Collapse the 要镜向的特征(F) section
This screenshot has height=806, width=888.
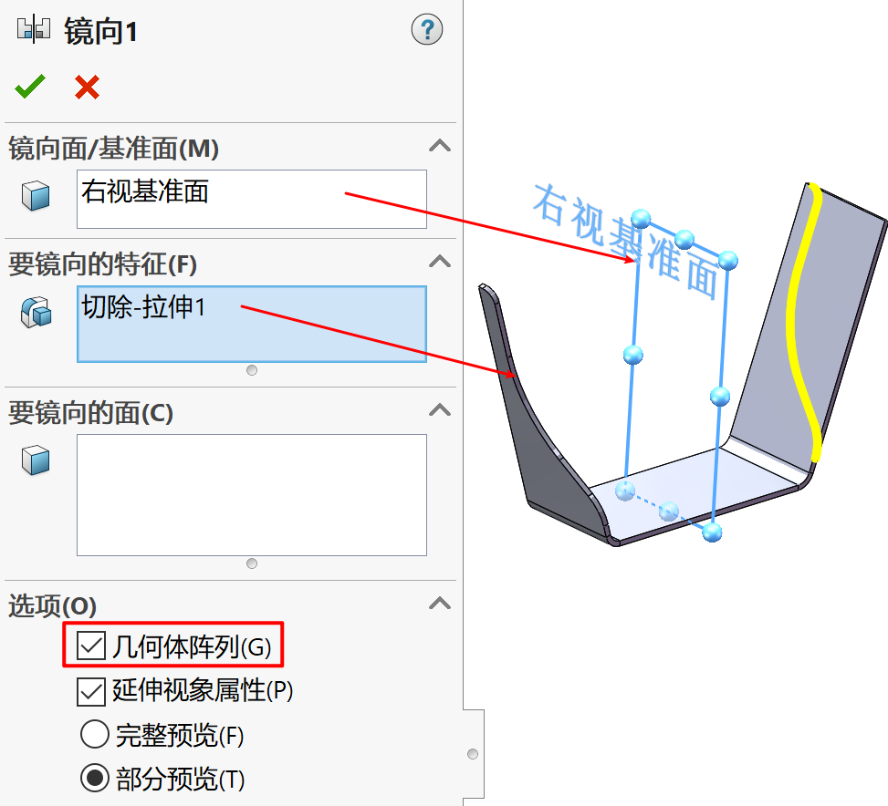tap(440, 262)
